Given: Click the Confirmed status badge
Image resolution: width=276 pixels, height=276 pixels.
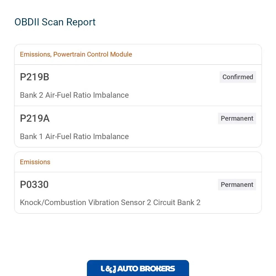Looking at the screenshot, I should (238, 77).
